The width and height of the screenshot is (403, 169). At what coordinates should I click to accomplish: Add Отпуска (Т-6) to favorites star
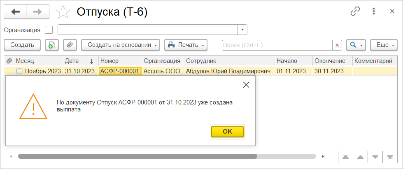63,12
